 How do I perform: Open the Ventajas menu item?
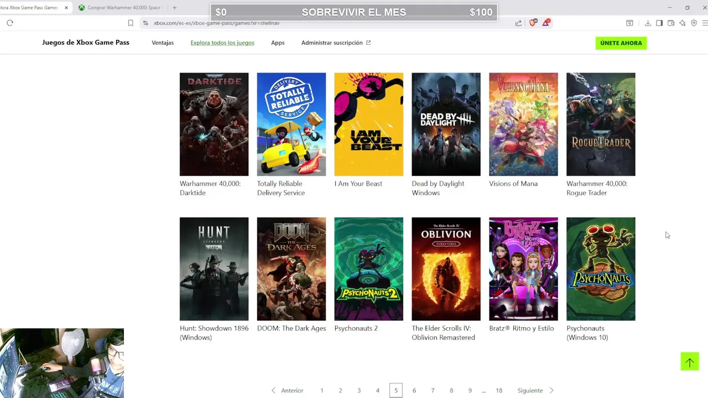click(x=163, y=43)
